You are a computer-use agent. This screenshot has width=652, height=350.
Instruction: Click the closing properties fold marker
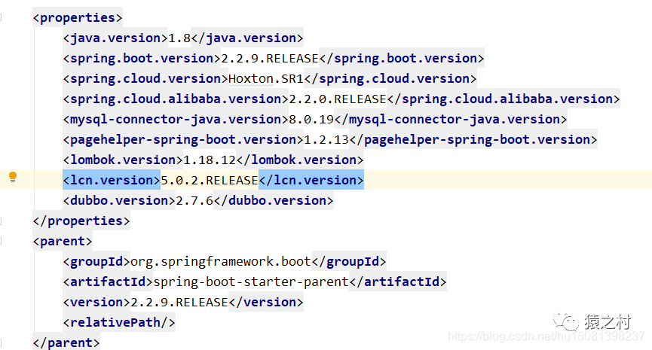click(x=1, y=221)
